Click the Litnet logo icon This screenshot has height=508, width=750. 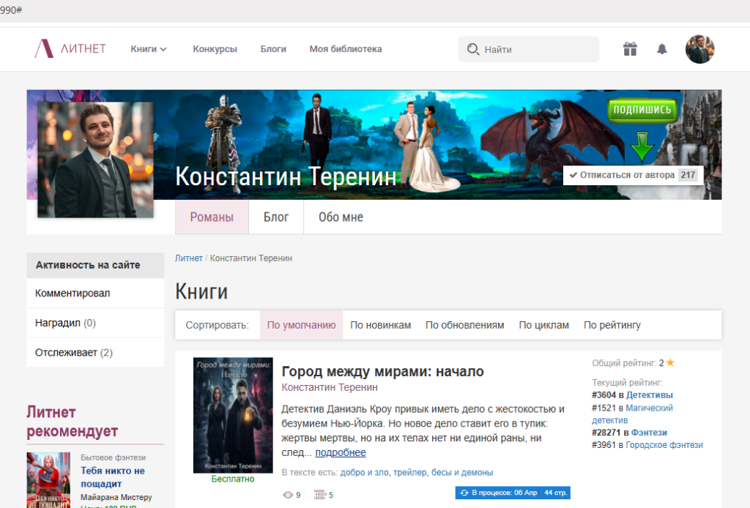44,49
